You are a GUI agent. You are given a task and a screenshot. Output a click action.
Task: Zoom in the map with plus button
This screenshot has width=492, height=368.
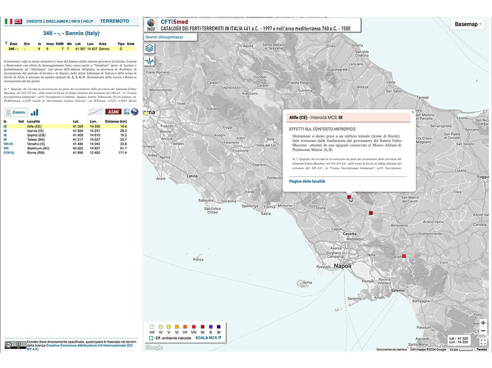tap(483, 323)
